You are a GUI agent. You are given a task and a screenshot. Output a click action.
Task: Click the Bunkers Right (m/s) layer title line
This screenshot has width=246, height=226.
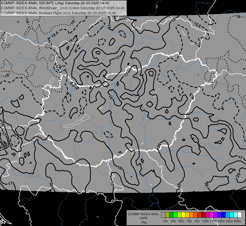click(59, 13)
